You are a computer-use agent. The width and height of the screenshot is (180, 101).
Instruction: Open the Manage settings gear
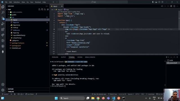[x=3, y=90]
